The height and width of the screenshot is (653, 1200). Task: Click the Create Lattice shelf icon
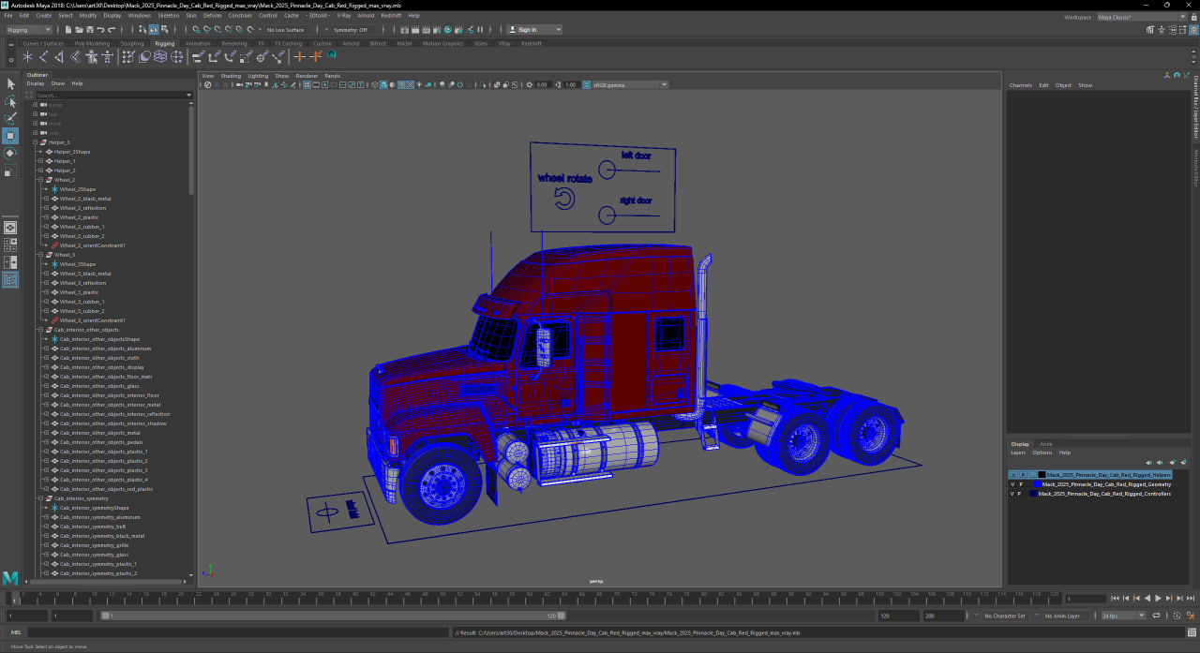pos(160,57)
